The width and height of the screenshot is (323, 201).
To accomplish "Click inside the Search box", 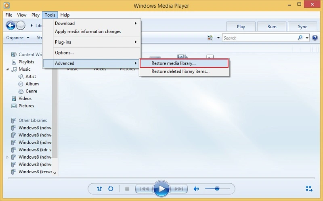I will coord(260,38).
